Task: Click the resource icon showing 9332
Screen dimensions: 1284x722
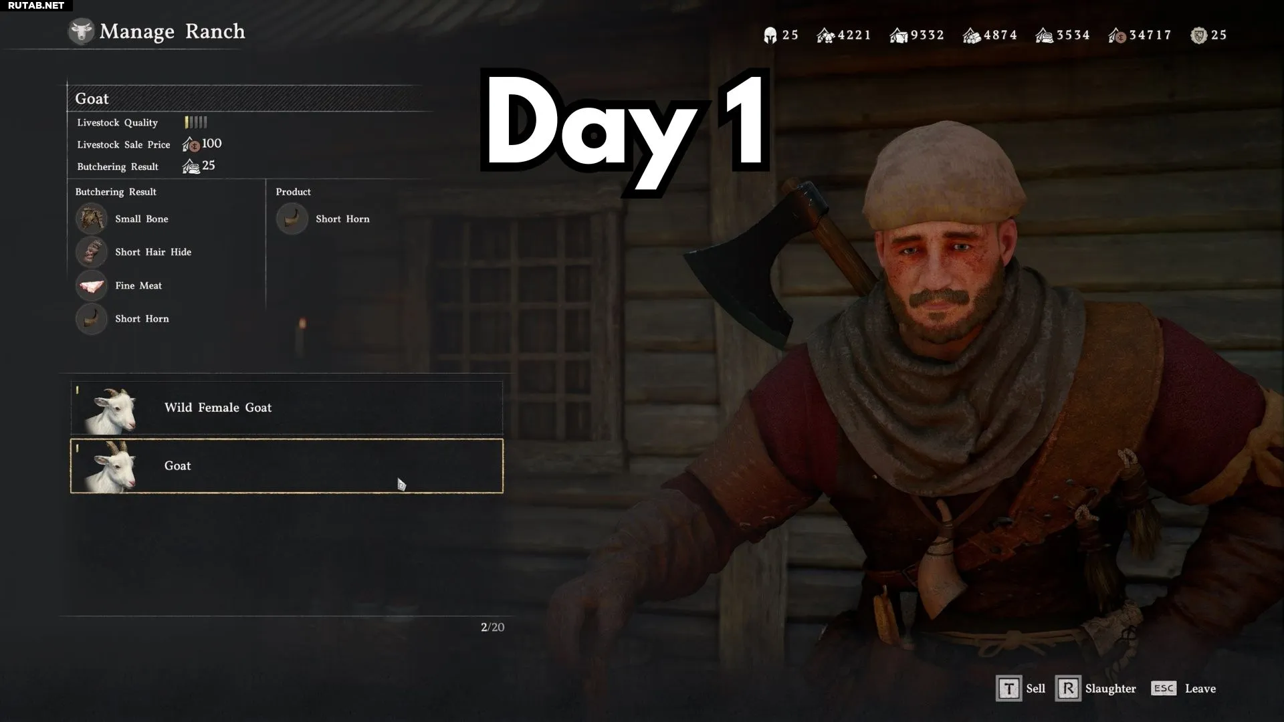Action: point(899,35)
